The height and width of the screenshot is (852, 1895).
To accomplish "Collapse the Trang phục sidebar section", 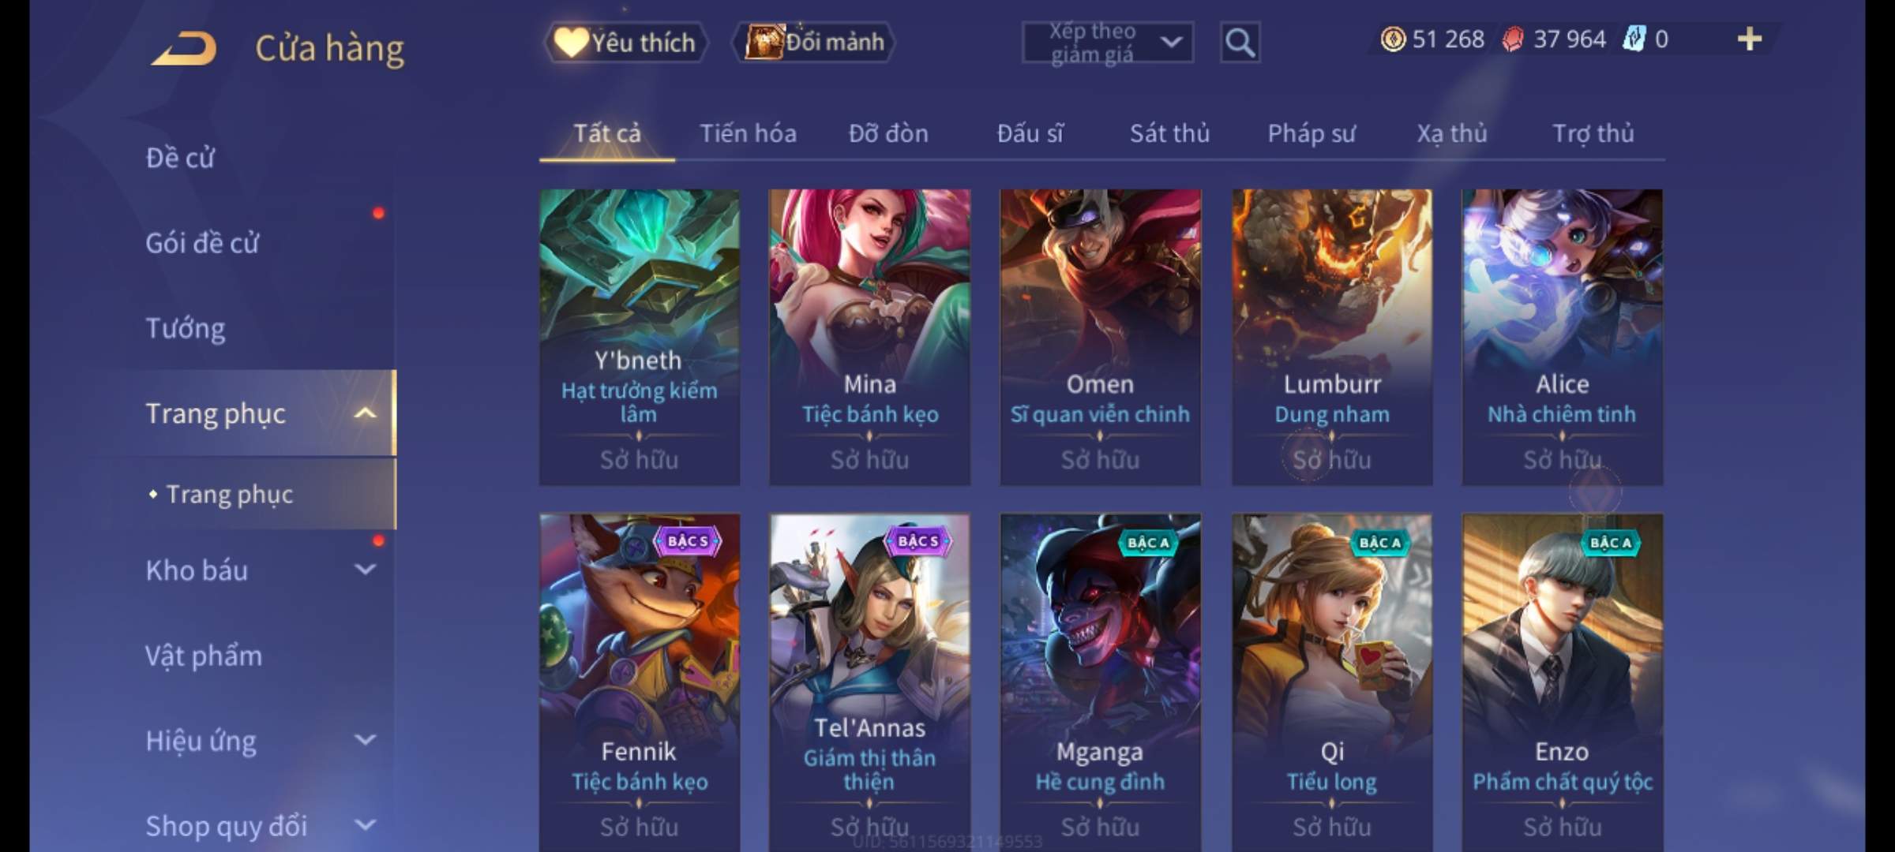I will coord(365,413).
